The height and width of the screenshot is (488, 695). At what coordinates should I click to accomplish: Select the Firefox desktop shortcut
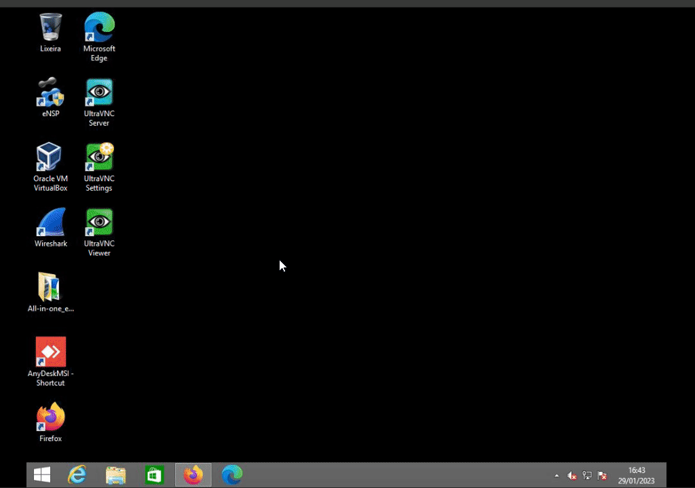point(50,422)
